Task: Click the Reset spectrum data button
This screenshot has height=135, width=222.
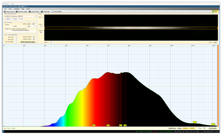Action: 28,42
